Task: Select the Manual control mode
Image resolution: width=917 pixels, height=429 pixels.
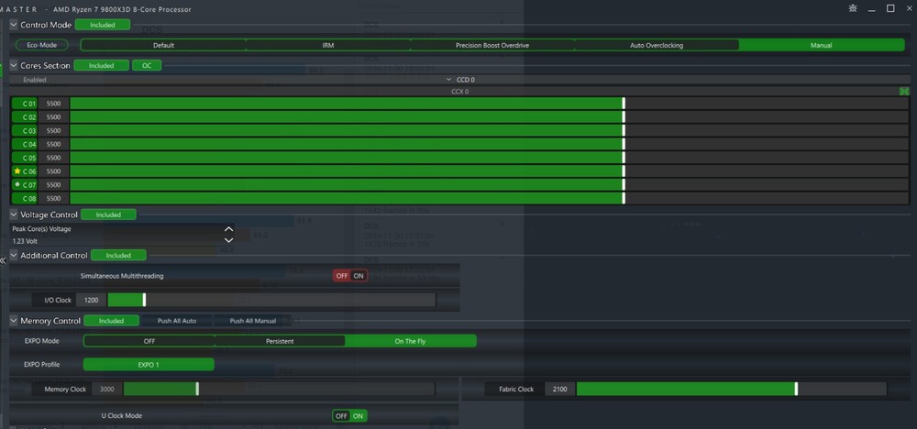Action: [822, 45]
